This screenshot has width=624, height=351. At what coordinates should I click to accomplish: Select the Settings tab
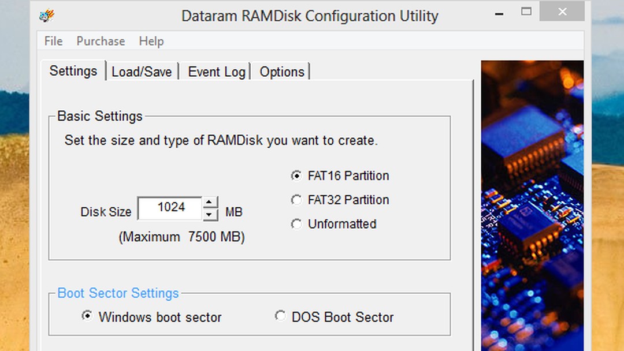click(73, 70)
